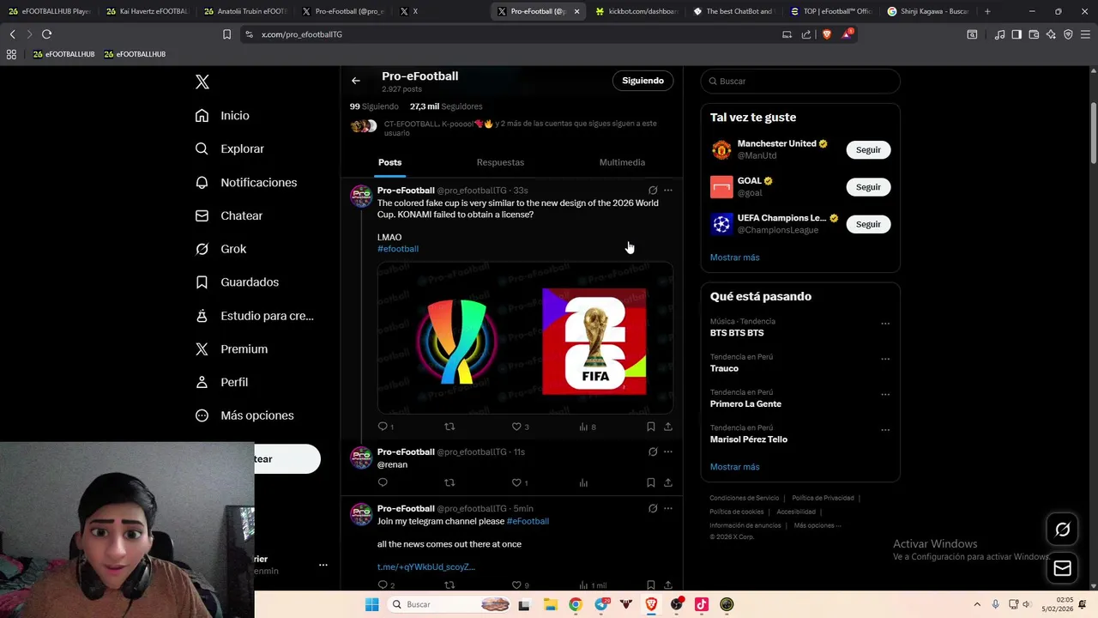Bookmark the World Cup post
1098x618 pixels.
[650, 427]
